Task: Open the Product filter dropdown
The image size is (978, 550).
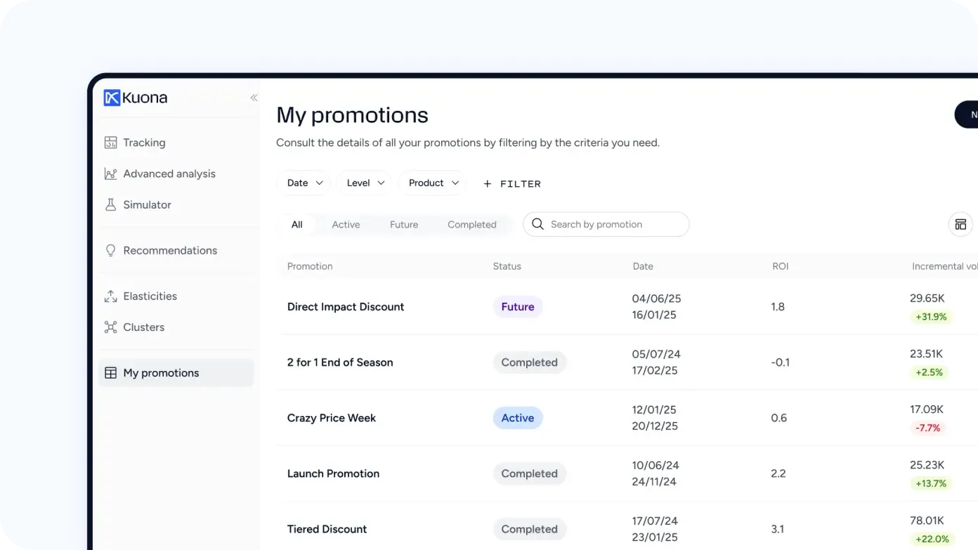Action: pyautogui.click(x=433, y=183)
